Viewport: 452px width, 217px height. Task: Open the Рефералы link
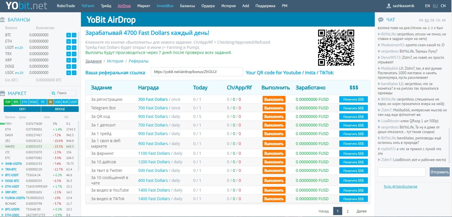pyautogui.click(x=138, y=61)
